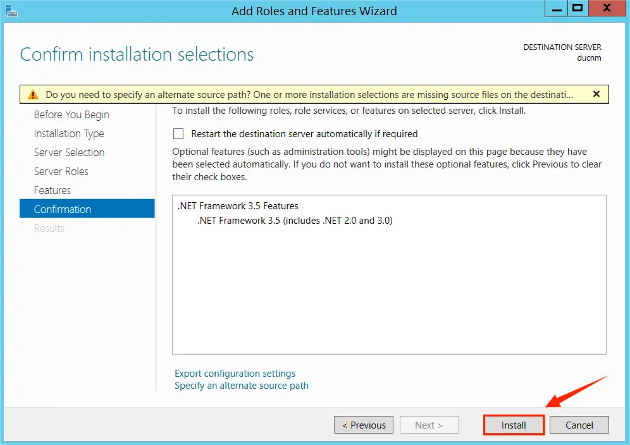Select the Installation Type step
Viewport: 630px width, 445px height.
[x=69, y=133]
